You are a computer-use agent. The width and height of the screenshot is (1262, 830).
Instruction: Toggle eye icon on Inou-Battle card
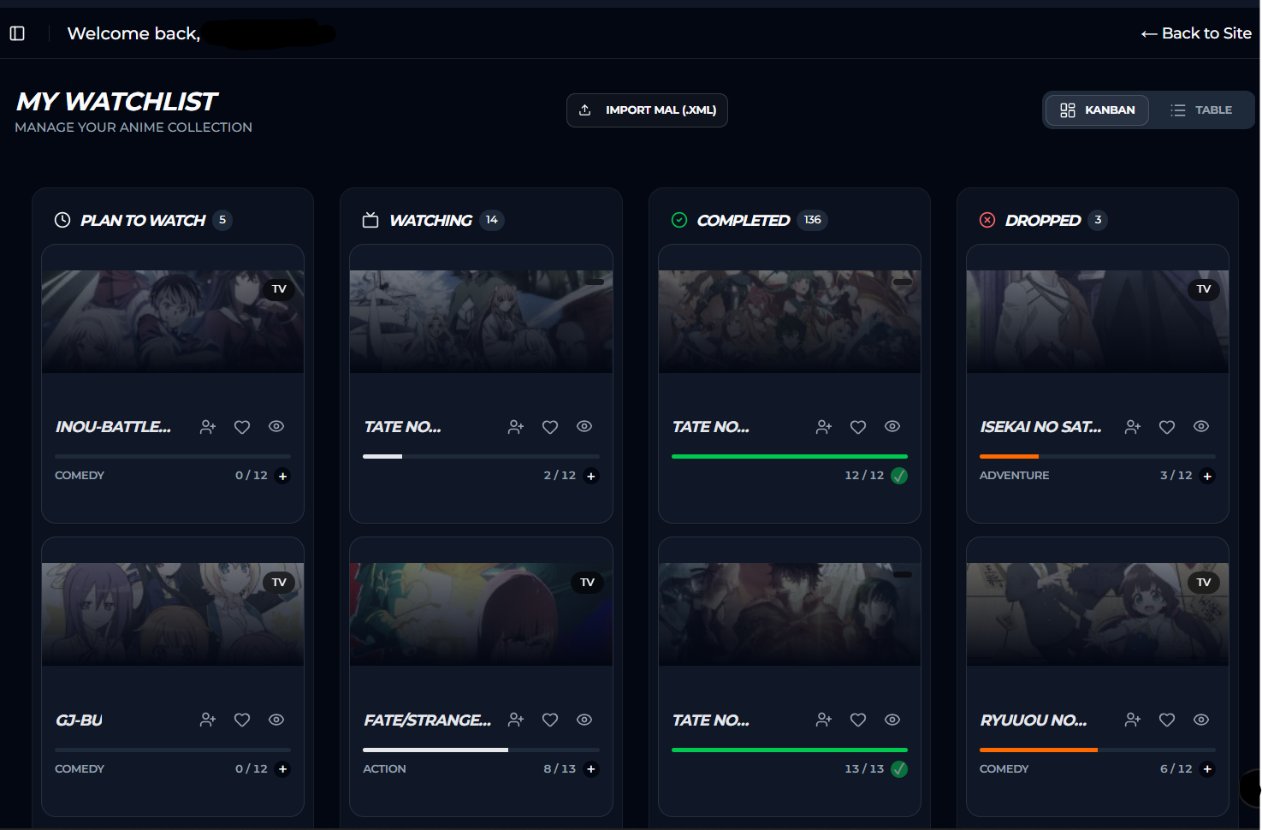pyautogui.click(x=276, y=426)
